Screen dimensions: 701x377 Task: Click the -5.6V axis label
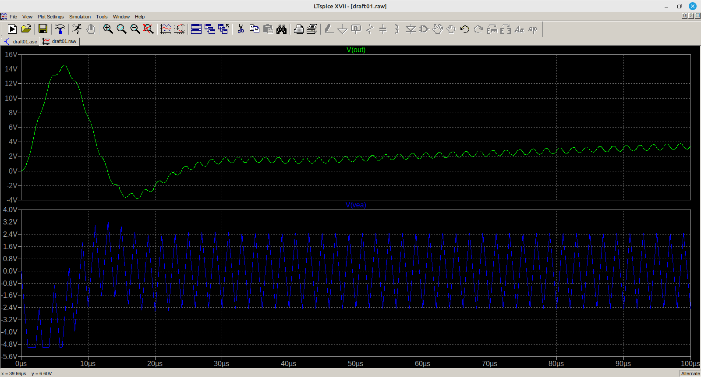(10, 356)
